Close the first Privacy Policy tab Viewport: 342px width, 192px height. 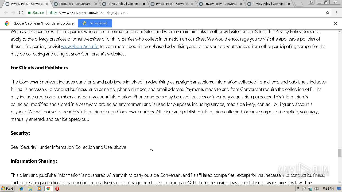point(47,4)
